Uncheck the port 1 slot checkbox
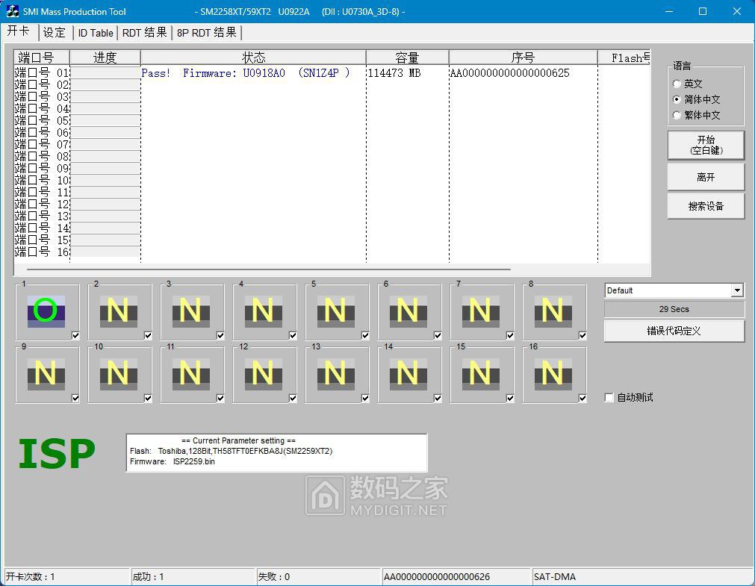The height and width of the screenshot is (586, 755). [x=75, y=335]
